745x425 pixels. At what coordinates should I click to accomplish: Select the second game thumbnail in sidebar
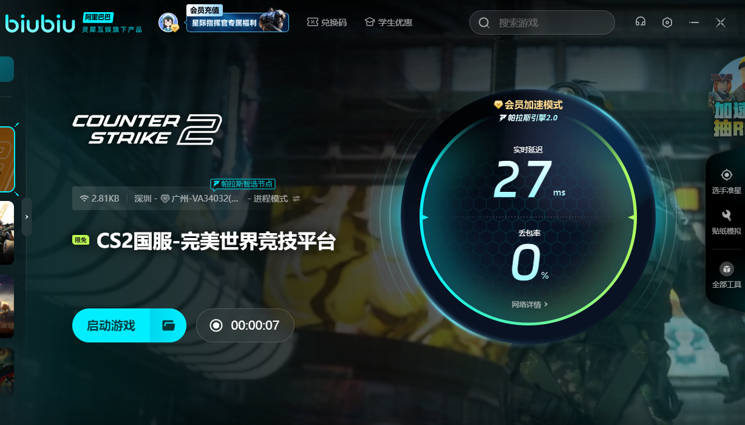coord(7,233)
